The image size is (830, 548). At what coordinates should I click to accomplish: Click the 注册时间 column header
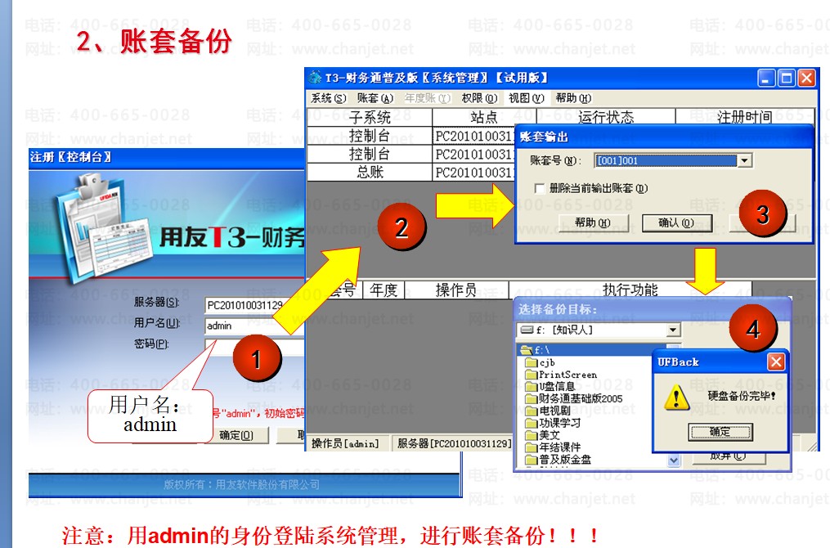[745, 117]
